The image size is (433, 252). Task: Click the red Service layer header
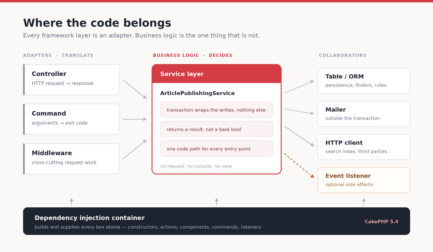click(216, 74)
